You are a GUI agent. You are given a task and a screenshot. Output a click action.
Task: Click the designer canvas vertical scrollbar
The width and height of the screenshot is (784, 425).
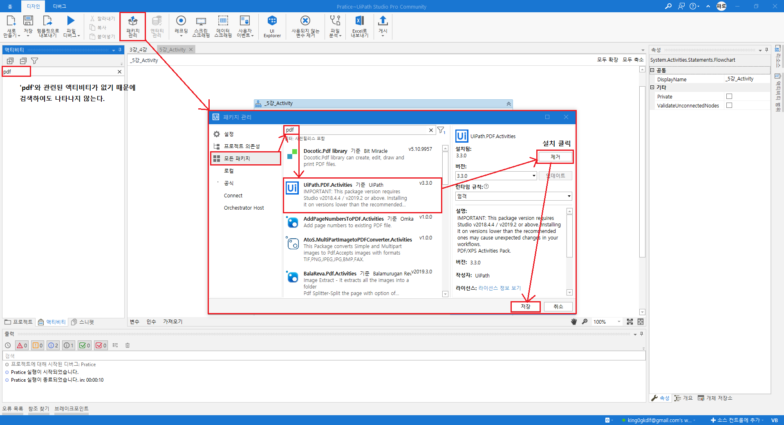click(x=642, y=190)
